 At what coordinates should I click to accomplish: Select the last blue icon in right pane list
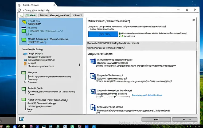92,108
